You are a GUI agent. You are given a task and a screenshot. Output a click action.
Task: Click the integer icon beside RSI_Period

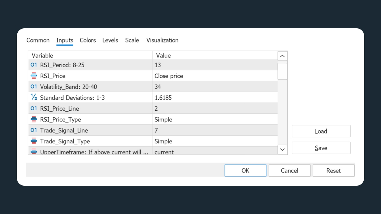point(34,65)
